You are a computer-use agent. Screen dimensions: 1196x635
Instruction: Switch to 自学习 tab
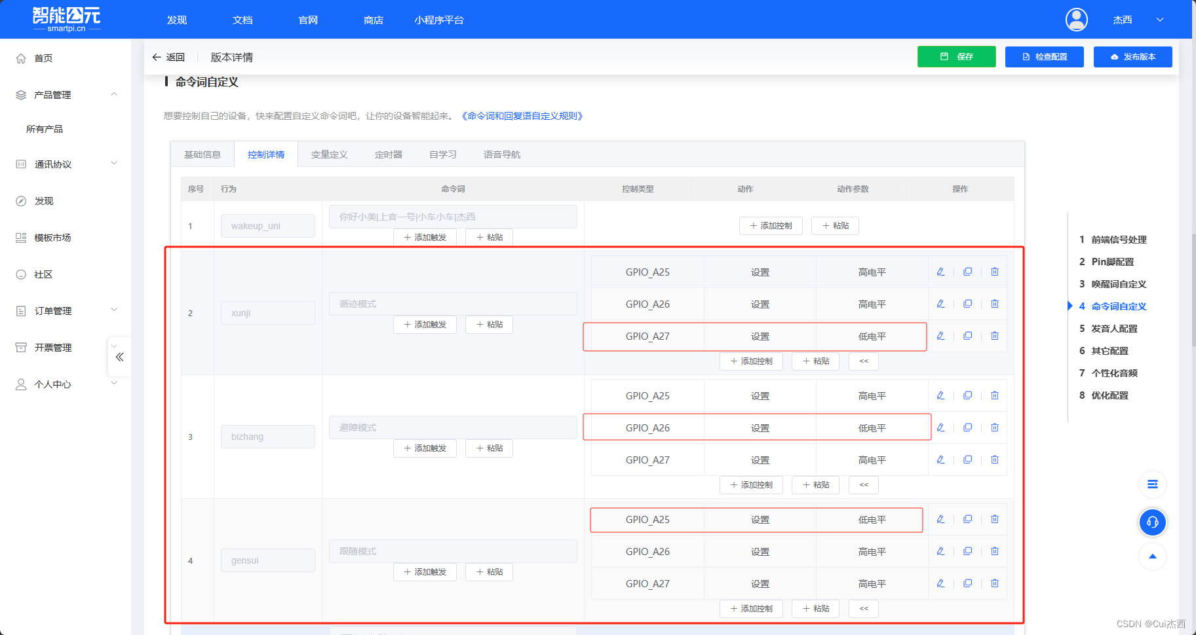(443, 154)
